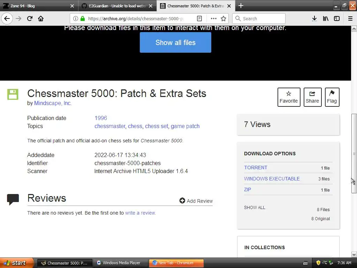Open the game patch topic link
The height and width of the screenshot is (268, 357).
(185, 126)
